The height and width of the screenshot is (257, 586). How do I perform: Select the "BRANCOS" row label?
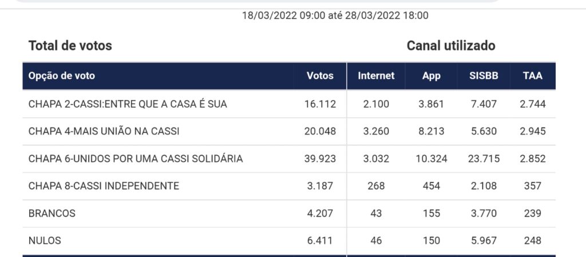[x=52, y=213]
